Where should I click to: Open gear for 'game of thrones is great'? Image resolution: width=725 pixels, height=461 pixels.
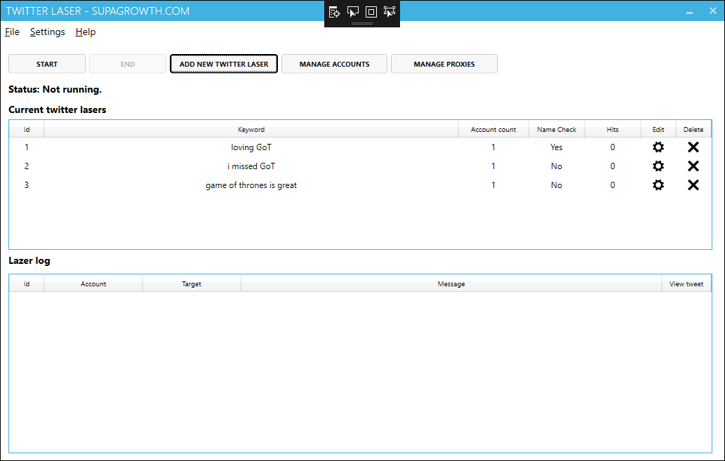[658, 185]
